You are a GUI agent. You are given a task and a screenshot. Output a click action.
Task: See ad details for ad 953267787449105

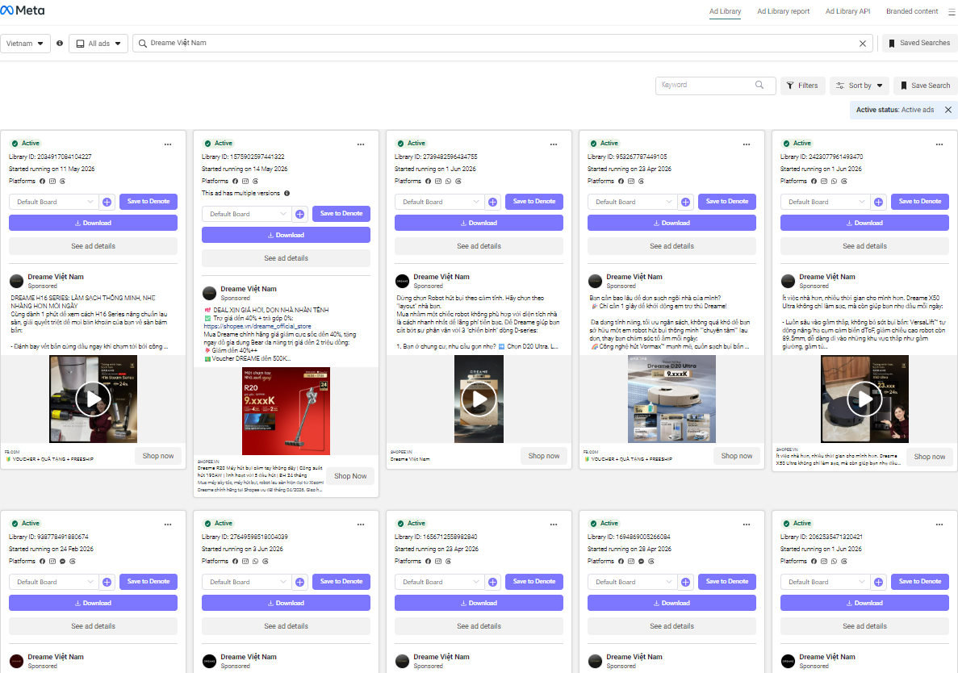[671, 246]
